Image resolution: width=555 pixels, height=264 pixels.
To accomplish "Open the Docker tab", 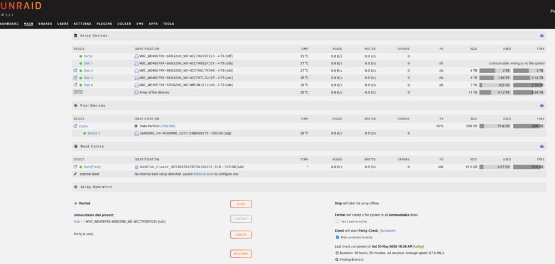I will (124, 24).
